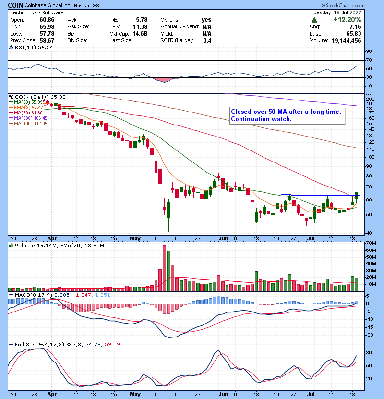This screenshot has height=399, width=384.
Task: Click the blue horizontal resistance line
Action: (317, 195)
